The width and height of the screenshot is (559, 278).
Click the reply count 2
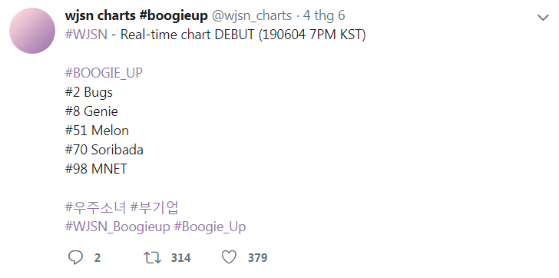98,258
